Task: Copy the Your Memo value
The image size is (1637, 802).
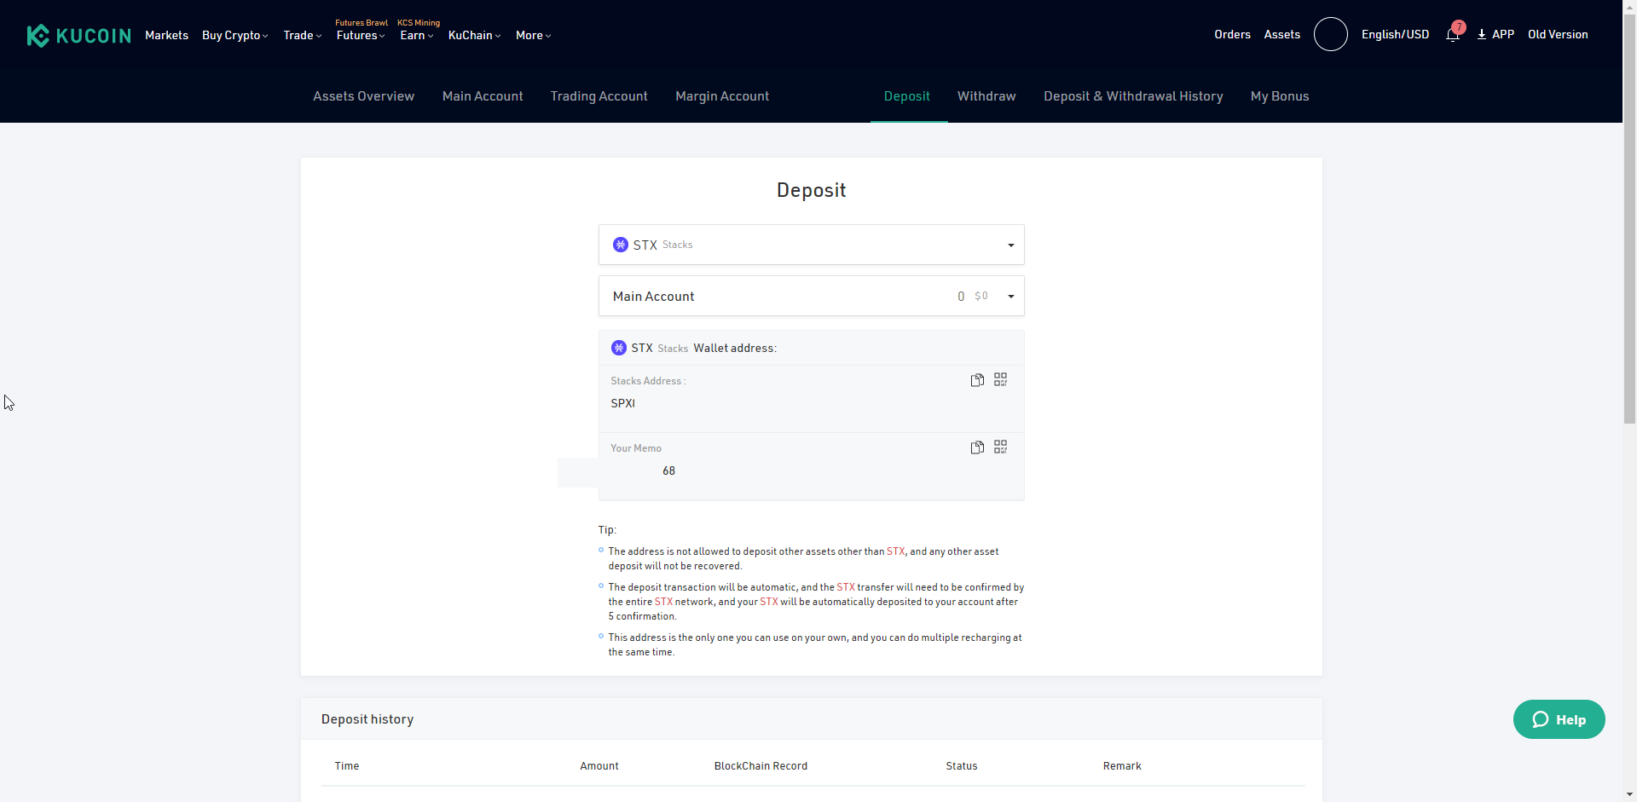Action: click(x=977, y=447)
